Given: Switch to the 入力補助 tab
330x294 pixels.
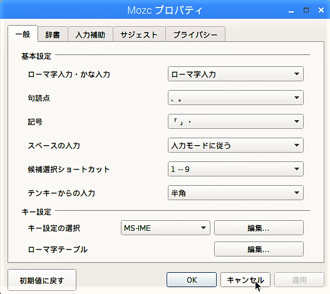Looking at the screenshot, I should pos(90,34).
